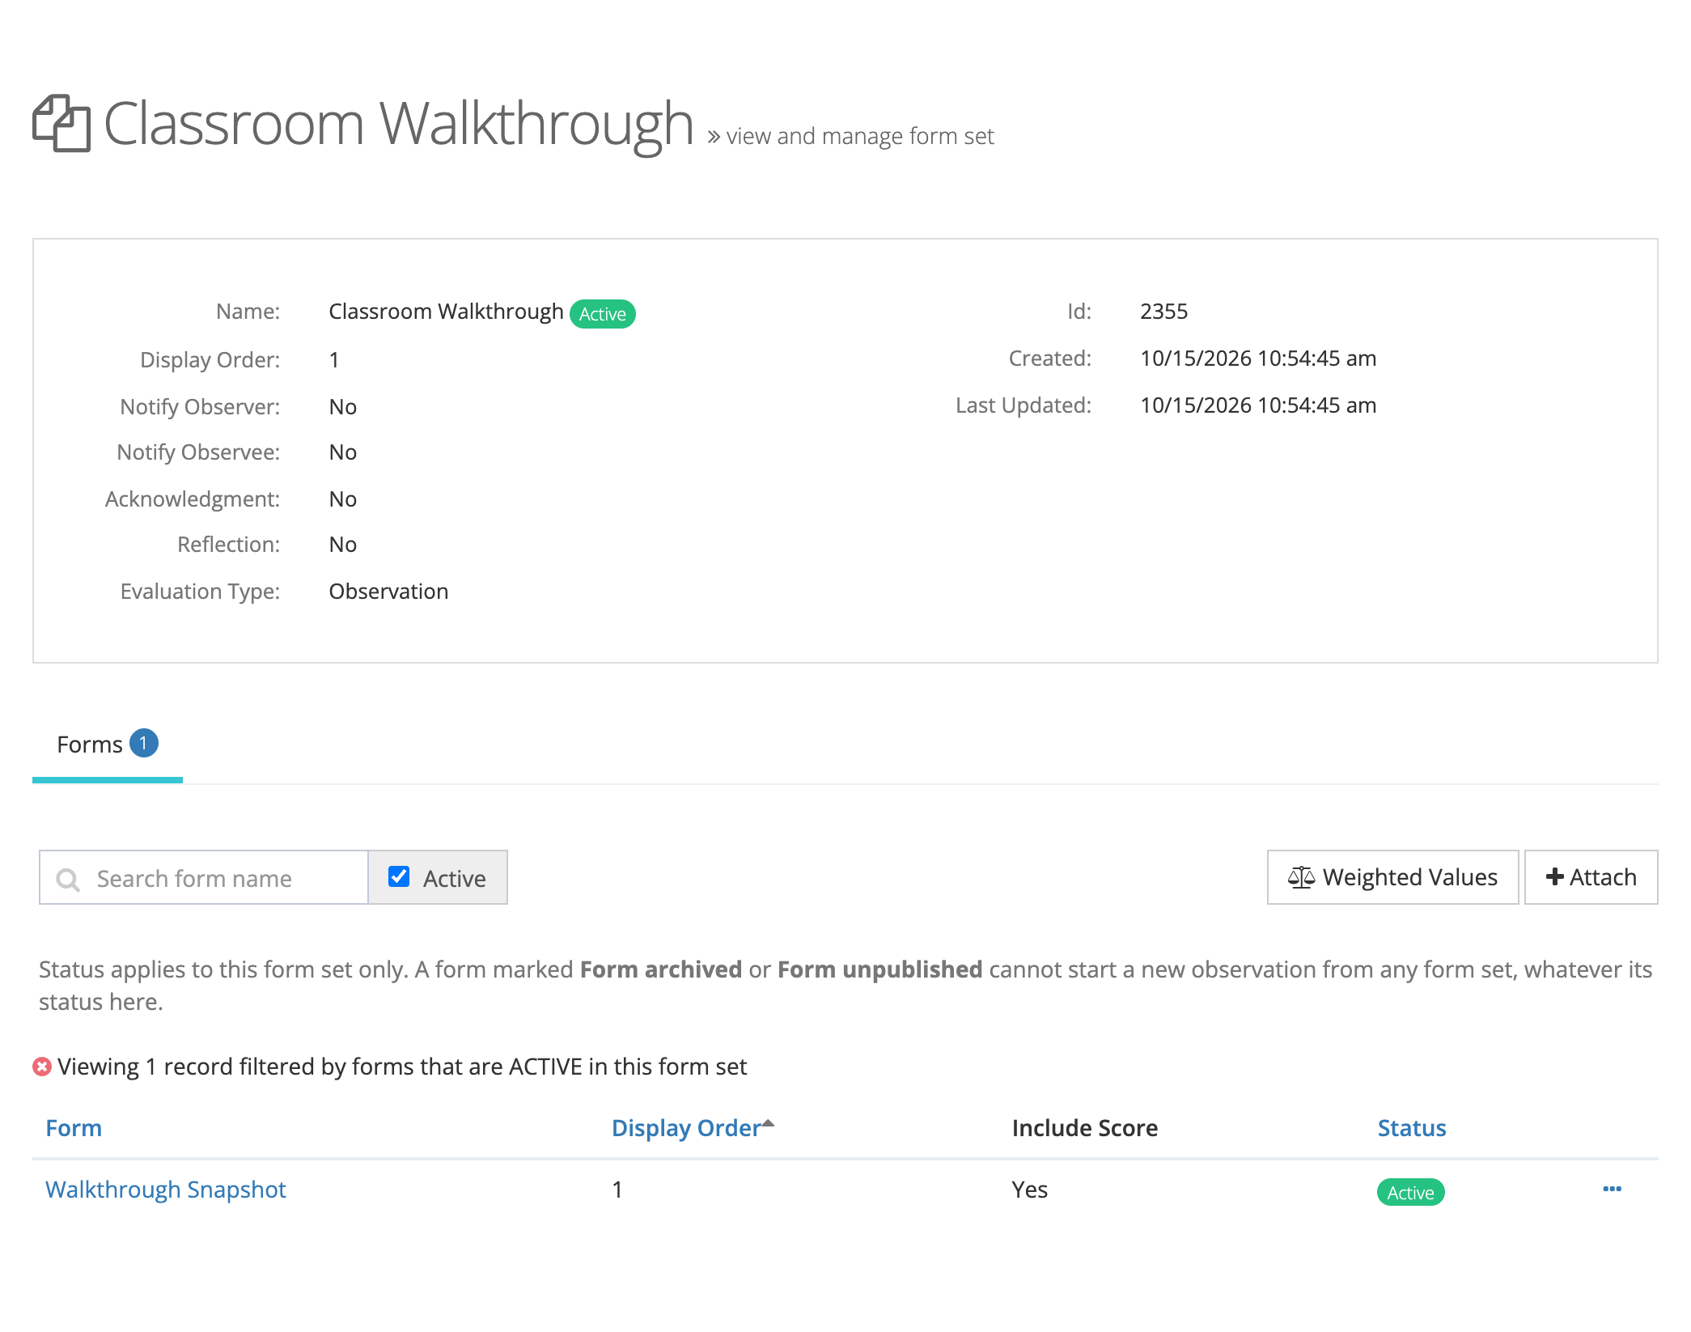Click the form set pages icon beside title
The width and height of the screenshot is (1691, 1332).
click(x=61, y=123)
